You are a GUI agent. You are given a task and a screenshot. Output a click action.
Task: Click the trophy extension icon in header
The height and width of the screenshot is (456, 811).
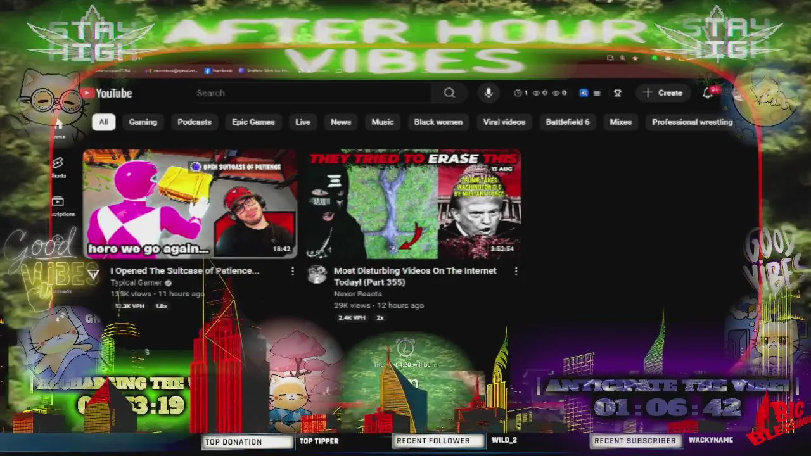coord(617,93)
